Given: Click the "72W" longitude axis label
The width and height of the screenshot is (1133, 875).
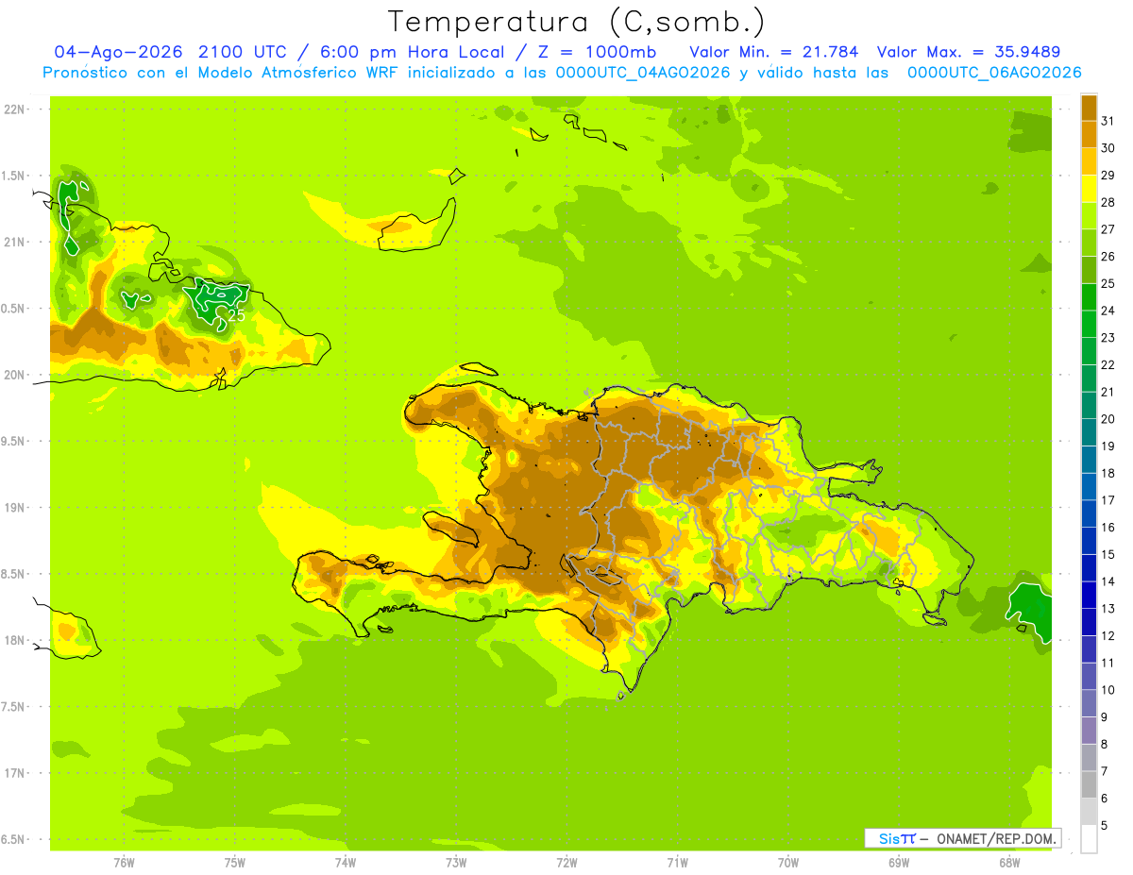Looking at the screenshot, I should coord(566,862).
